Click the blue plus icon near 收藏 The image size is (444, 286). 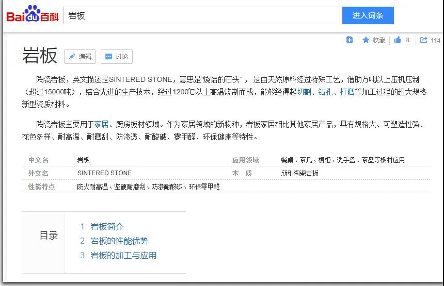click(350, 40)
